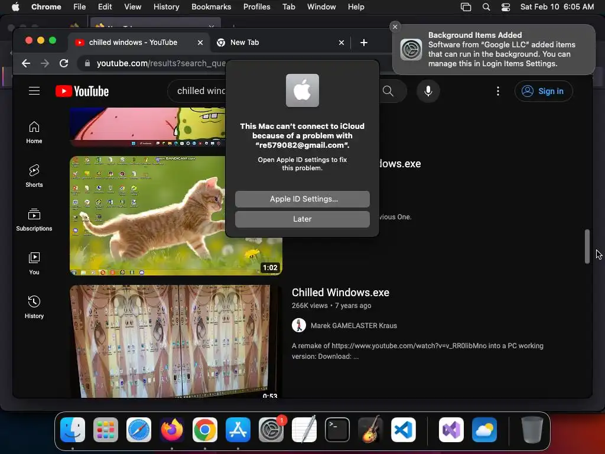Open Spotlight search in menu bar

486,7
